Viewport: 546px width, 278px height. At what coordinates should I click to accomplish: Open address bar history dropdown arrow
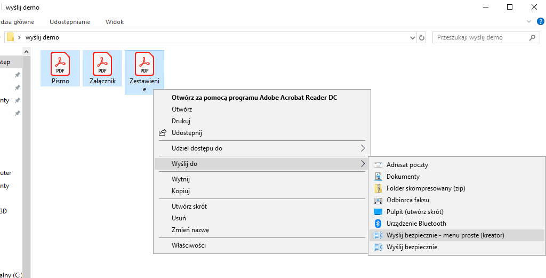[412, 38]
